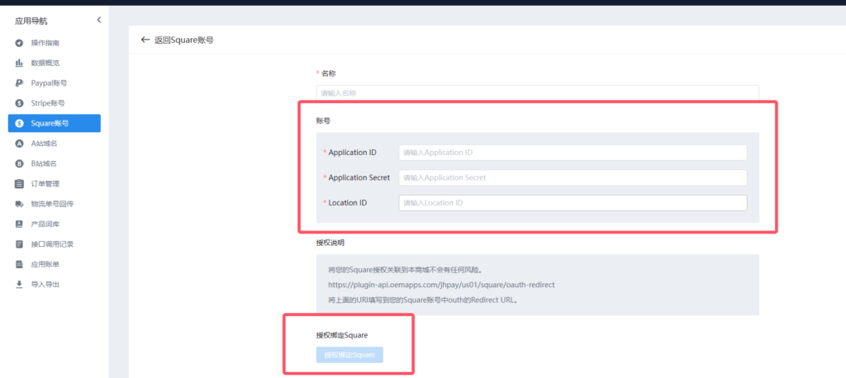Click the document icon beside 接口调用记录

19,244
